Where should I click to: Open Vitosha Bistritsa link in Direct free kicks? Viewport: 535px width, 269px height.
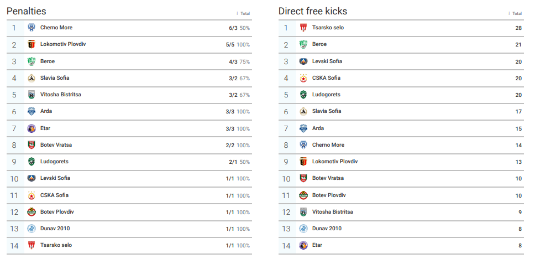333,212
